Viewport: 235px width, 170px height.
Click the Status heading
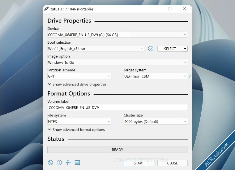coord(56,139)
